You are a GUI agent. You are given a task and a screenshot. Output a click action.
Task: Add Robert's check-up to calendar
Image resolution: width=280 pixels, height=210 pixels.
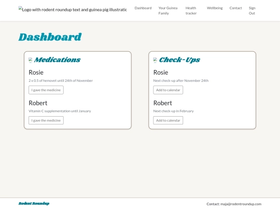(x=168, y=120)
